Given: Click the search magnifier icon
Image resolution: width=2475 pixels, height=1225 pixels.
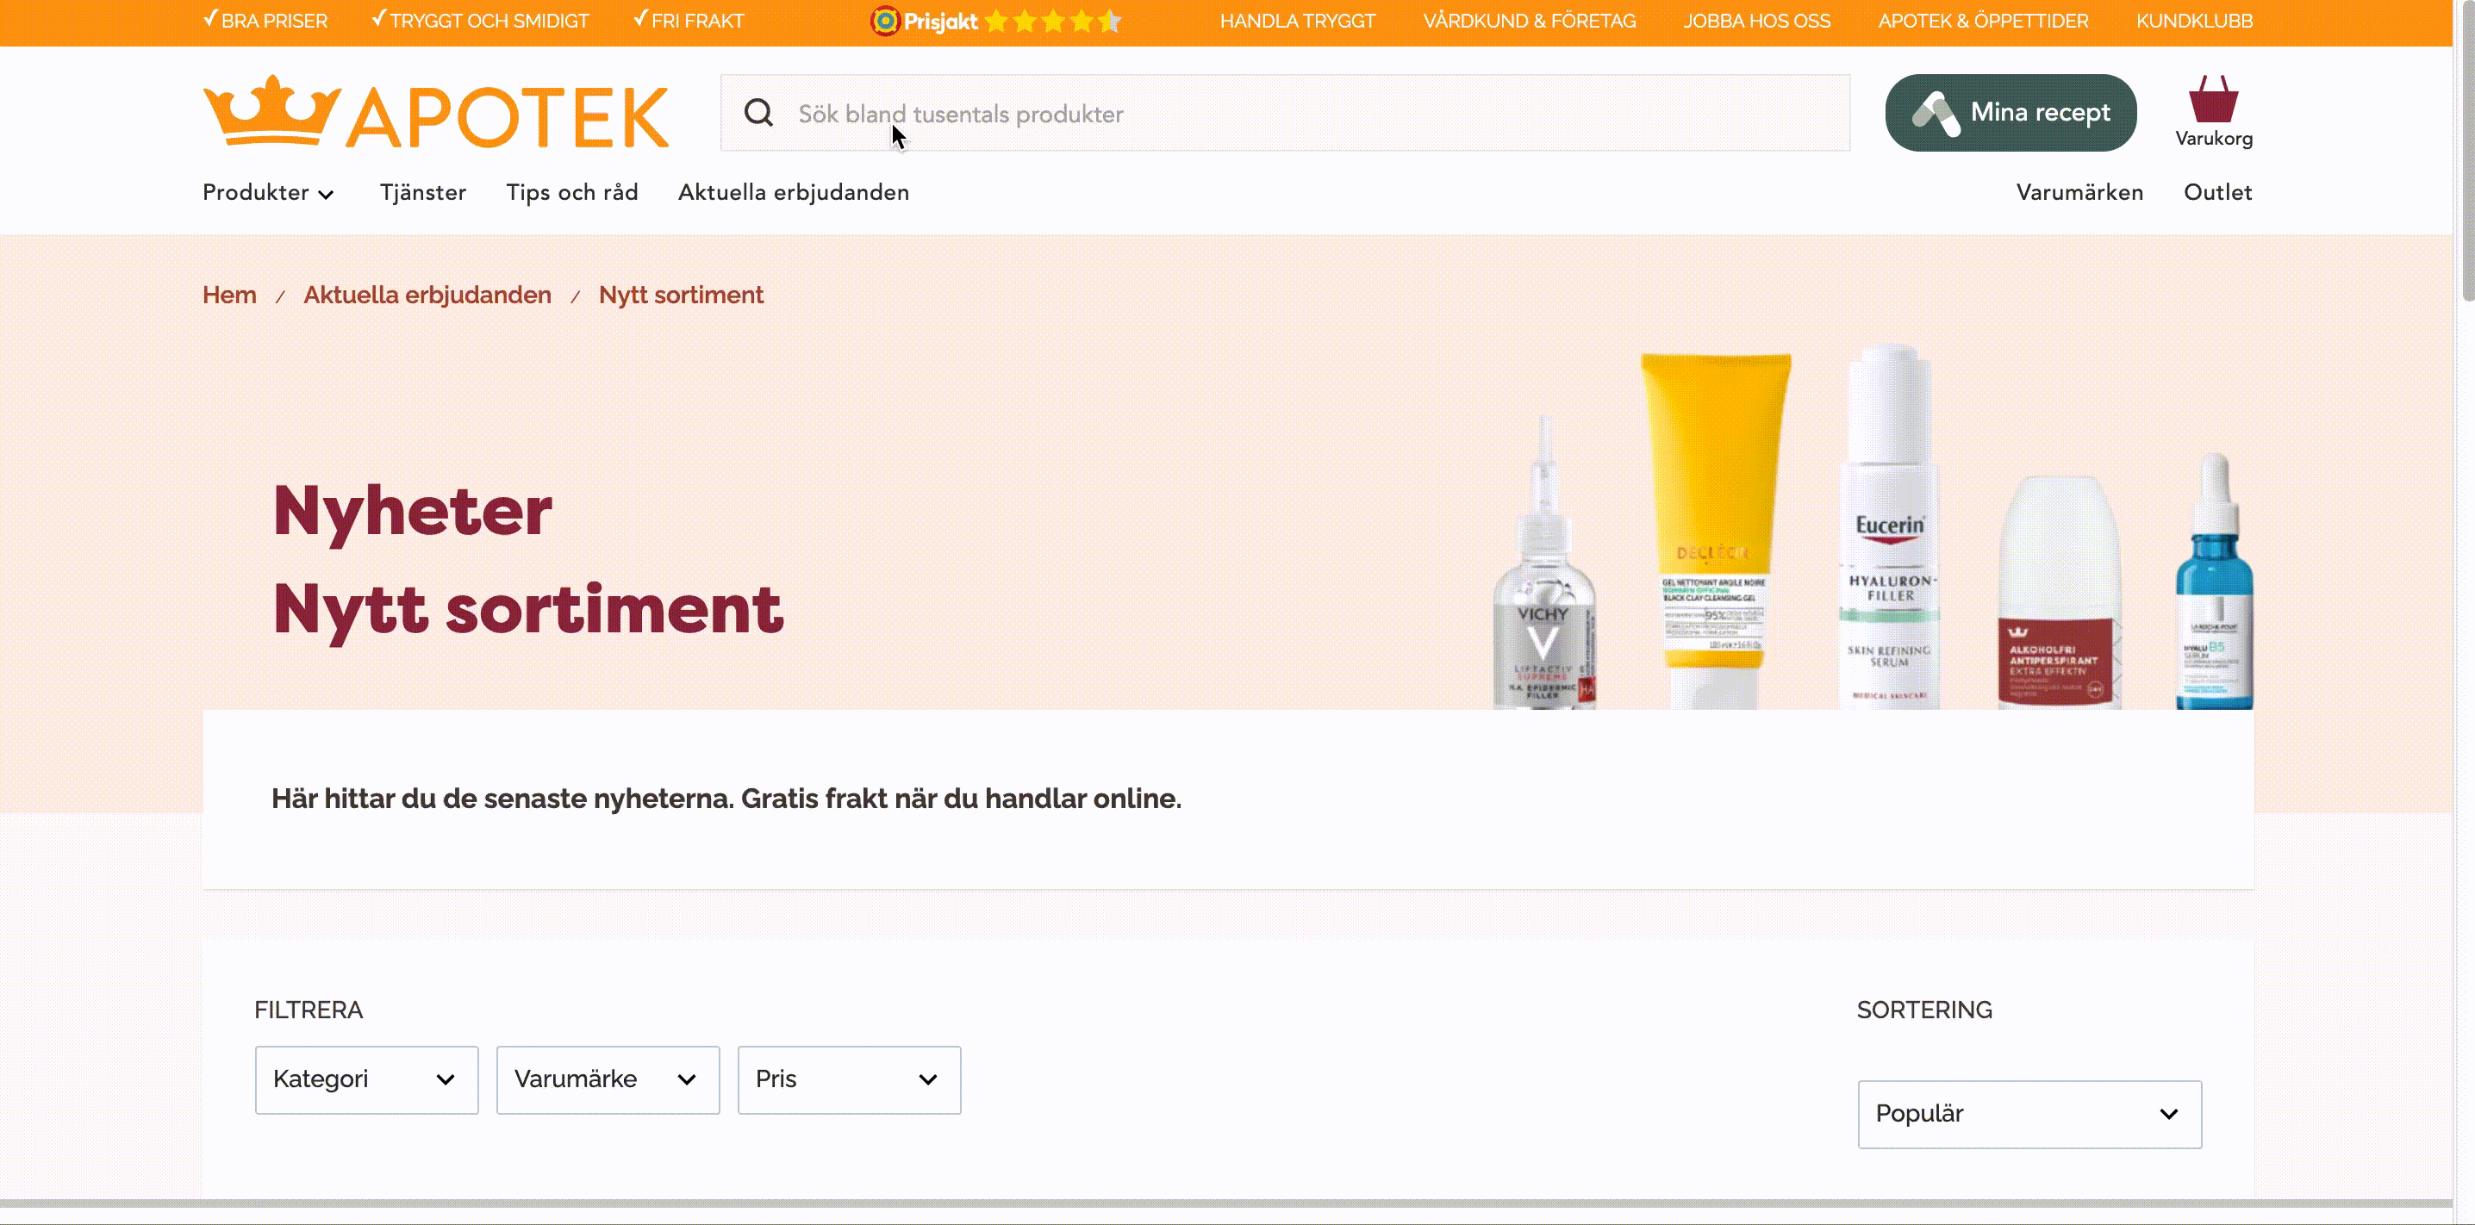Looking at the screenshot, I should tap(758, 114).
